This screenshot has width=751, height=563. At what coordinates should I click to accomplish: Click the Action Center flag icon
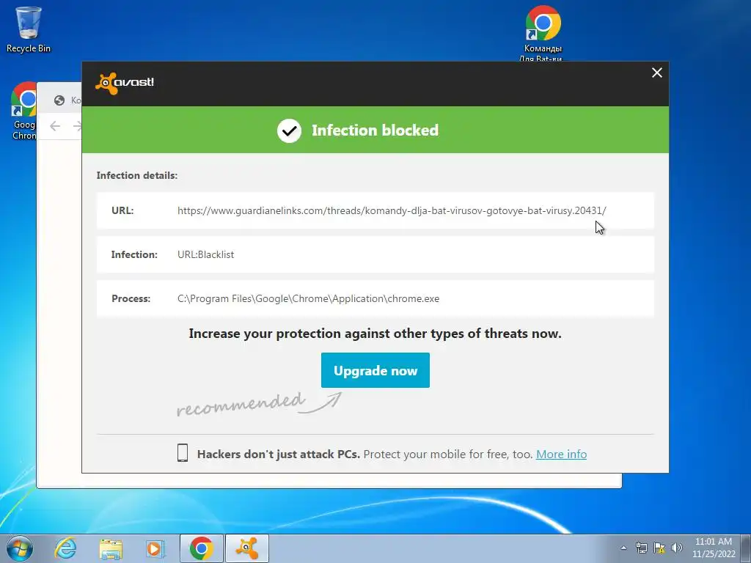[659, 548]
